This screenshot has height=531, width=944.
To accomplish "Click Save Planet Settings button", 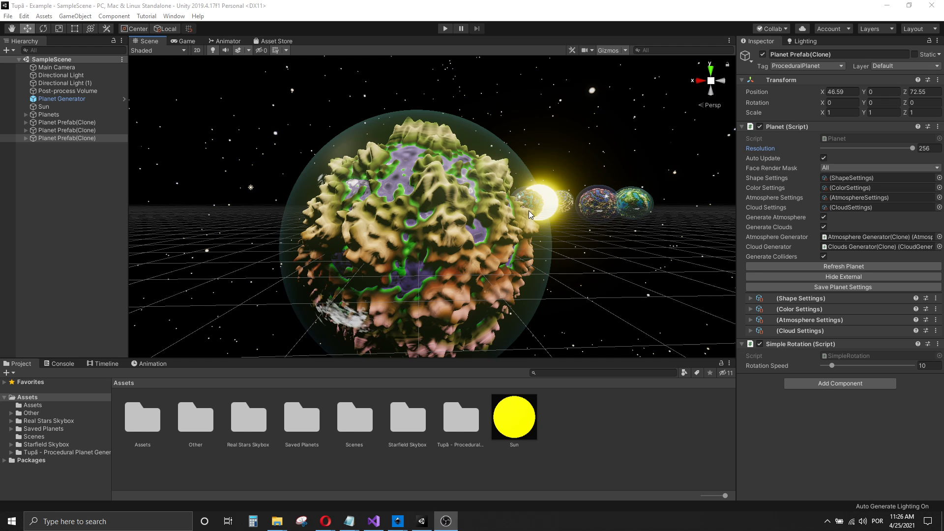I will click(x=843, y=287).
